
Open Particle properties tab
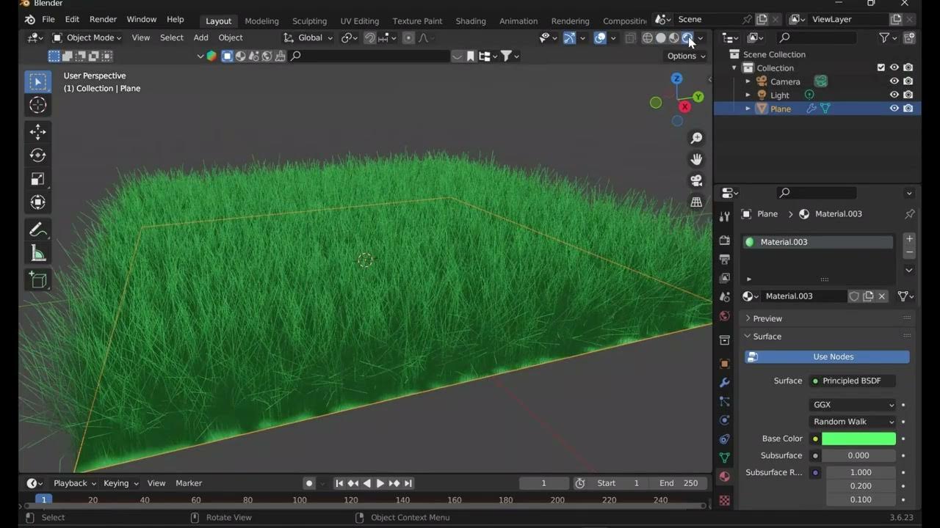725,401
